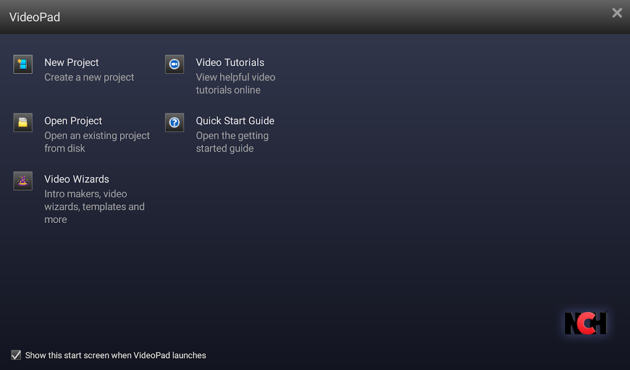
Task: Click the Open Project folder icon
Action: point(23,123)
